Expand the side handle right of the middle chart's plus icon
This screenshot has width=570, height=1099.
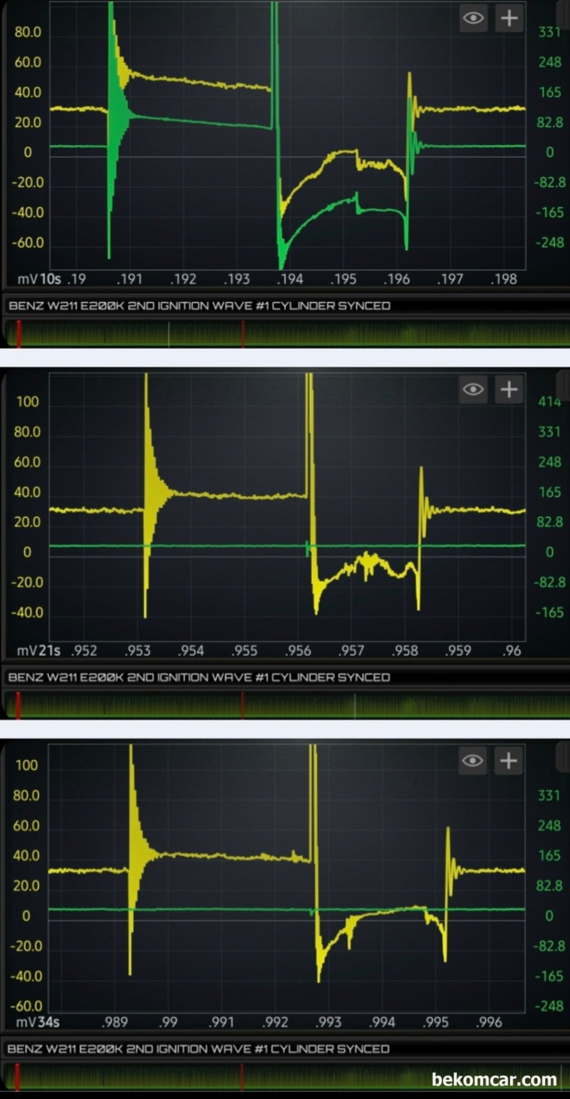click(564, 386)
